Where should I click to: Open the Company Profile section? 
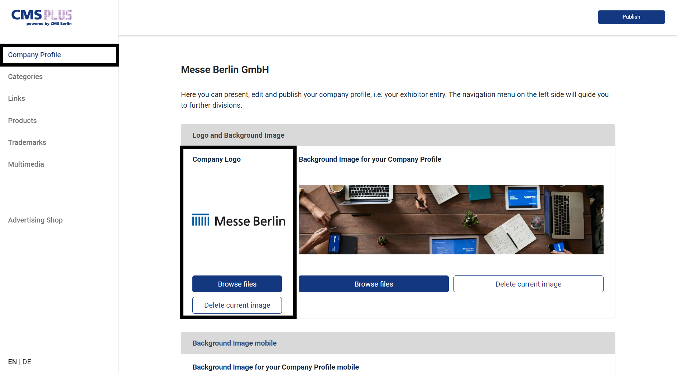tap(34, 55)
